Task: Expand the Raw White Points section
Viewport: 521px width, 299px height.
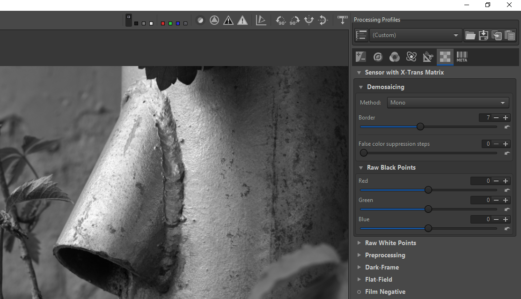Action: click(x=390, y=243)
